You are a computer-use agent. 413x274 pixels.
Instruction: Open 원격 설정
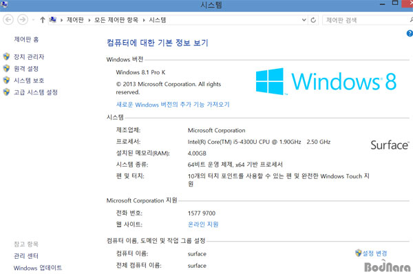click(26, 69)
